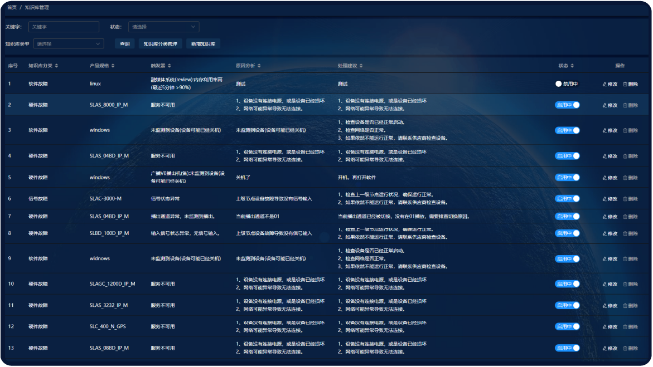Click the delete trash icon for row 1
This screenshot has width=653, height=367.
625,84
